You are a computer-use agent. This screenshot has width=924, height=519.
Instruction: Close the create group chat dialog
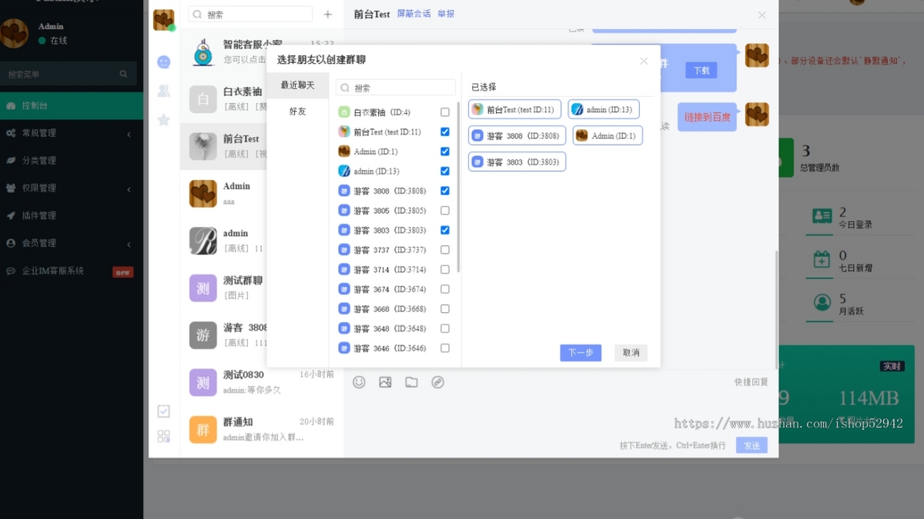(644, 61)
